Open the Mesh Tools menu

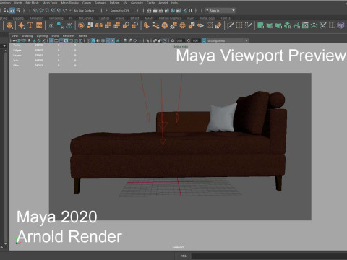50,3
